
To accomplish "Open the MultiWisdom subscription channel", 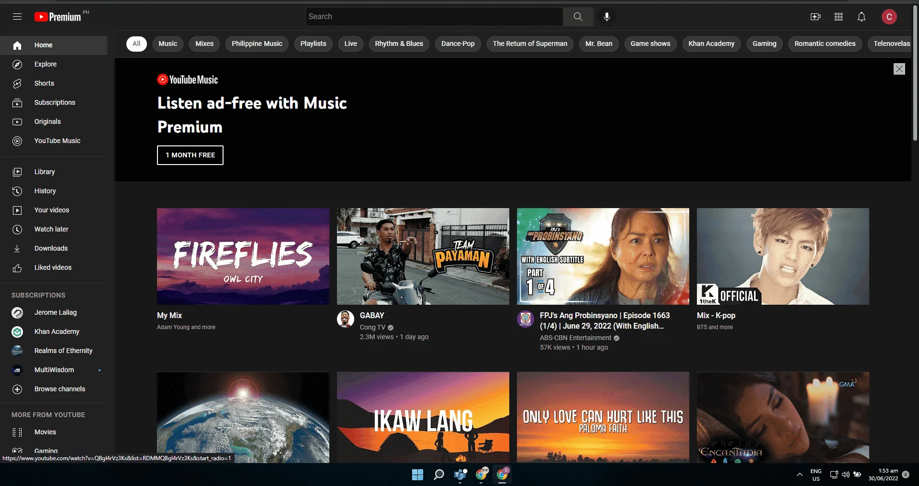I will tap(54, 370).
